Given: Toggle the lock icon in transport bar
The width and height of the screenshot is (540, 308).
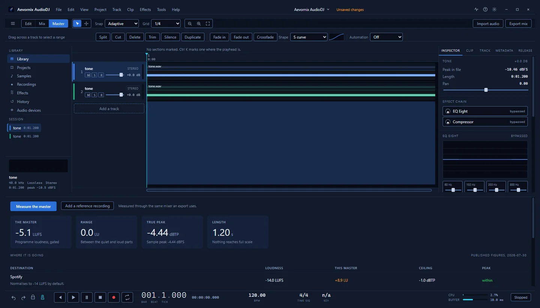Looking at the screenshot, I should point(33,298).
